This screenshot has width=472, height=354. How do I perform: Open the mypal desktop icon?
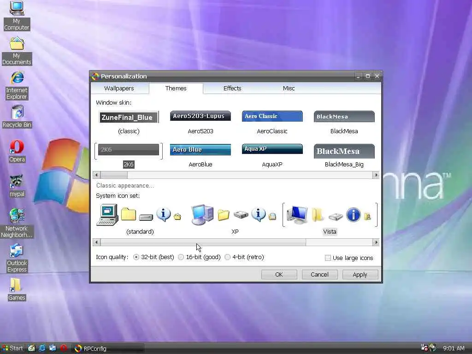coord(17,186)
